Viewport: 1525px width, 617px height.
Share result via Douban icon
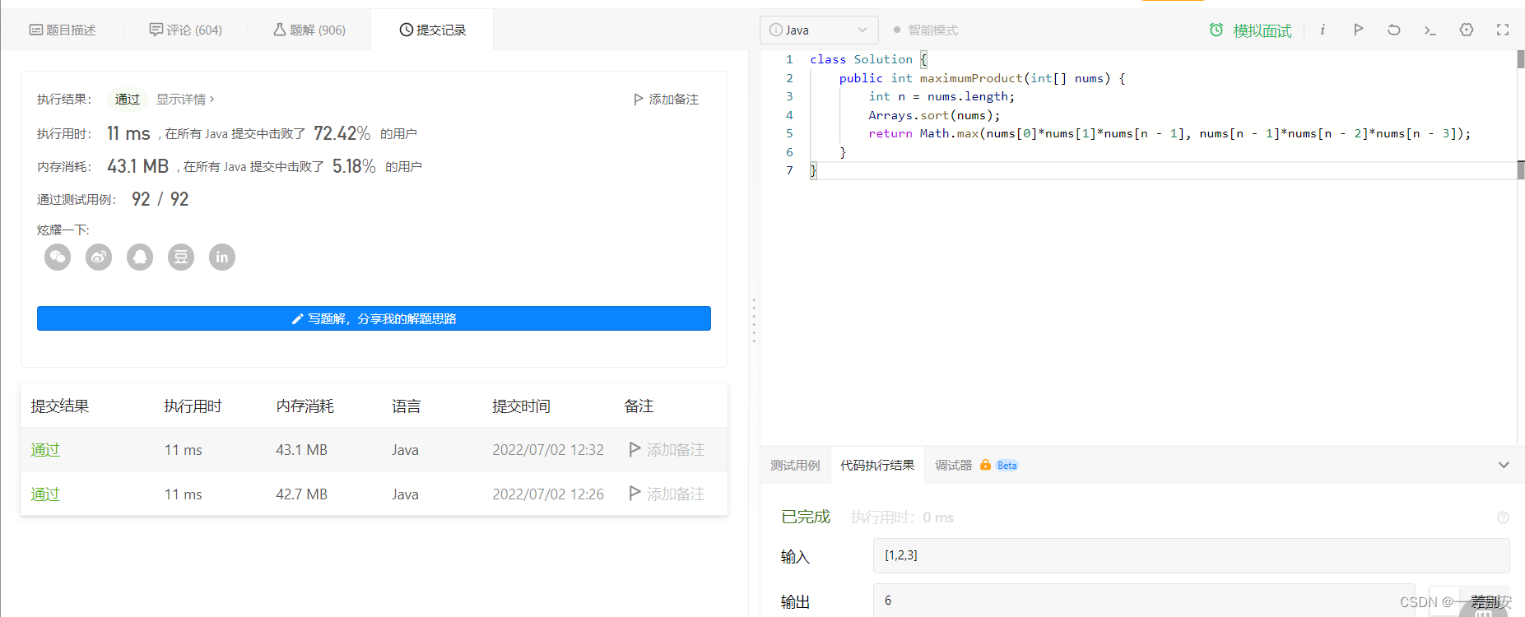[181, 257]
